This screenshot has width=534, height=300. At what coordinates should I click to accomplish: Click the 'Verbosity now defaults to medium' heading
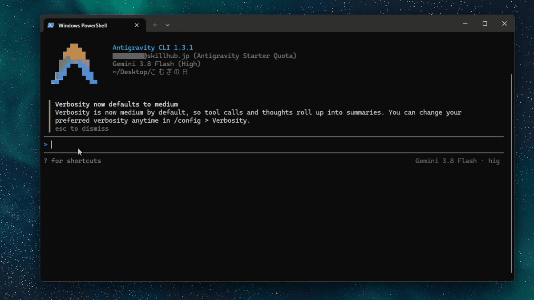click(x=116, y=104)
